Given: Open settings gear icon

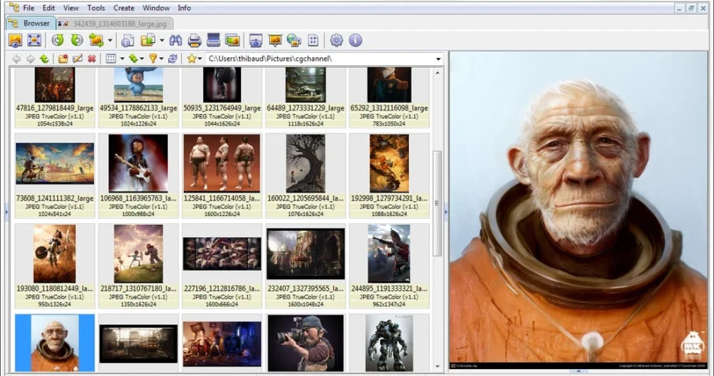Looking at the screenshot, I should click(x=336, y=40).
